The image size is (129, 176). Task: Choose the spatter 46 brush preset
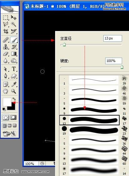124,90
